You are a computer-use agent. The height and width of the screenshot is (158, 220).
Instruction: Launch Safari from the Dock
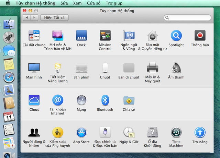click(9, 77)
